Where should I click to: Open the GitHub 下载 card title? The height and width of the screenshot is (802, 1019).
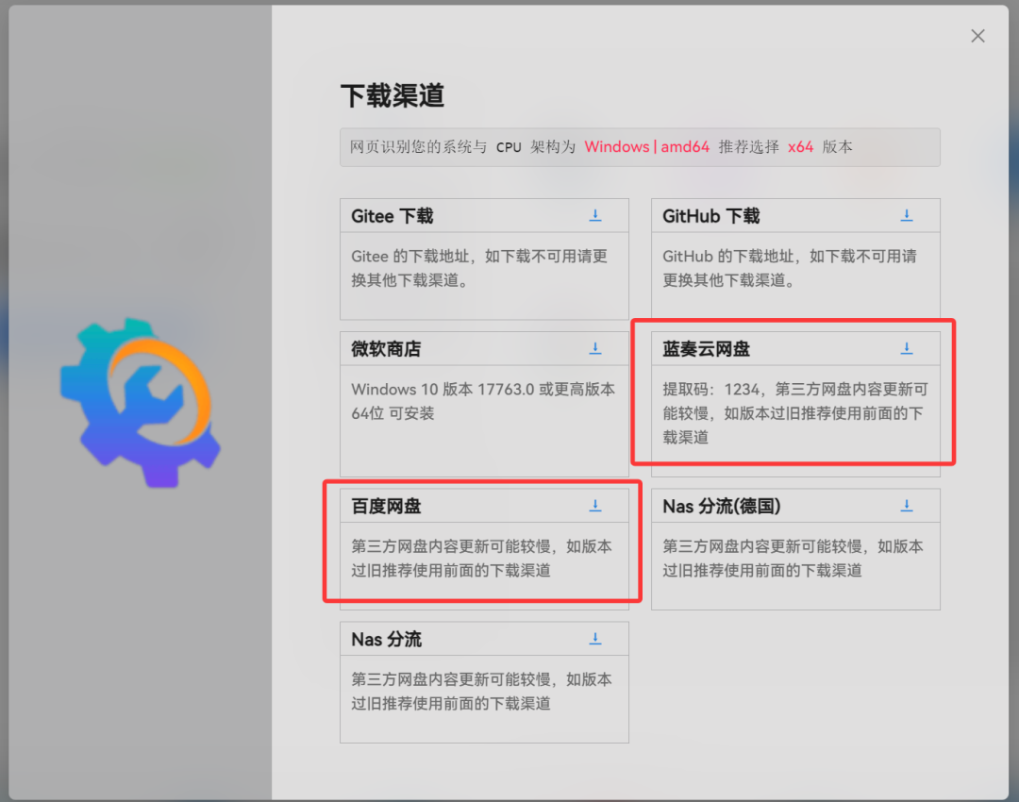[711, 216]
